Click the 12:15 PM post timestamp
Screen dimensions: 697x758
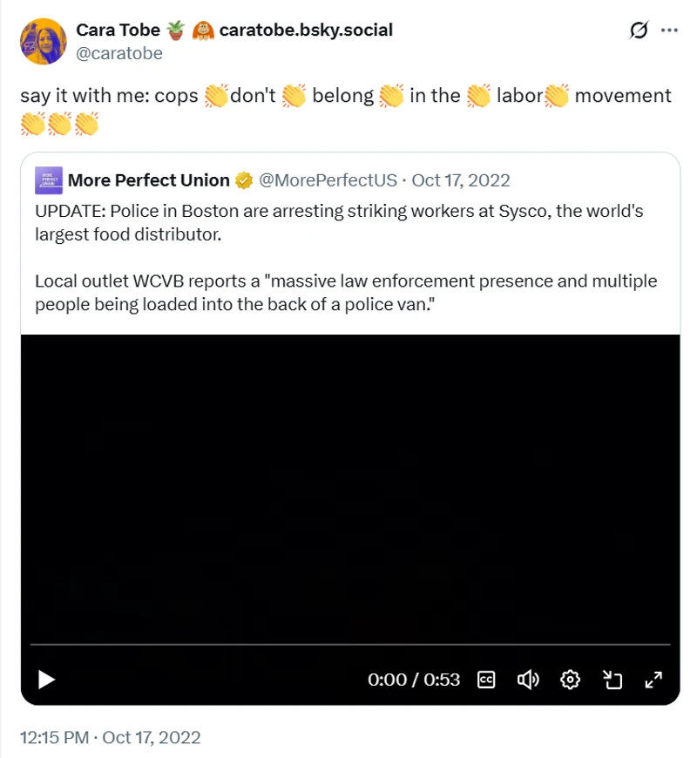pyautogui.click(x=110, y=738)
